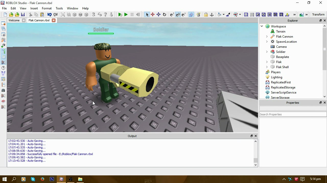This screenshot has height=183, width=327.
Task: Click the Paste clipboard icon
Action: click(x=42, y=15)
